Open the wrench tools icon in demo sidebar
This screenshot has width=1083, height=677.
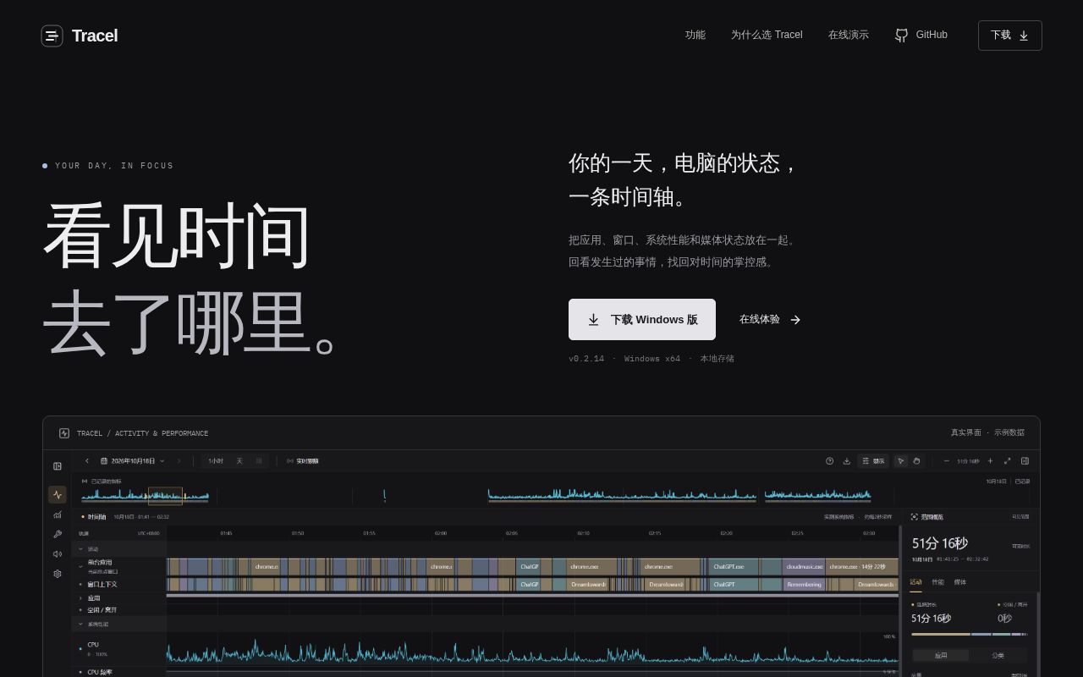tap(58, 534)
